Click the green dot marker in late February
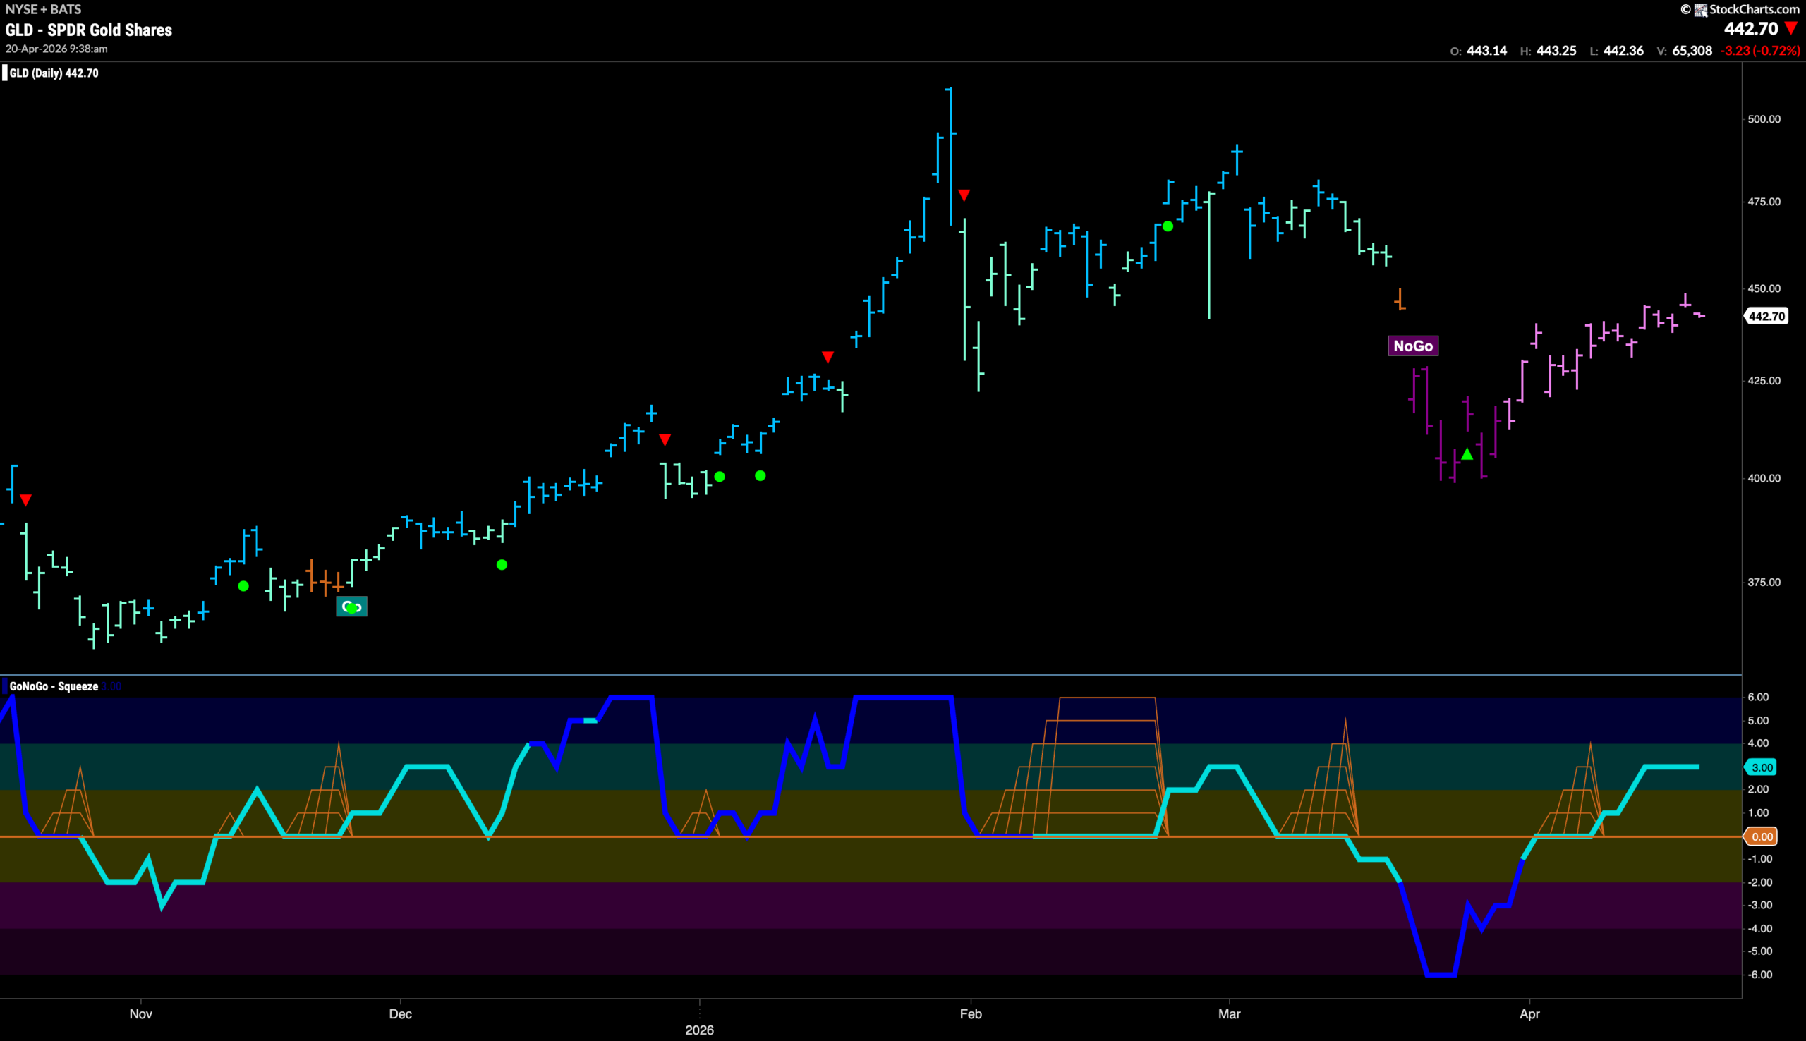This screenshot has height=1041, width=1806. pos(1168,226)
